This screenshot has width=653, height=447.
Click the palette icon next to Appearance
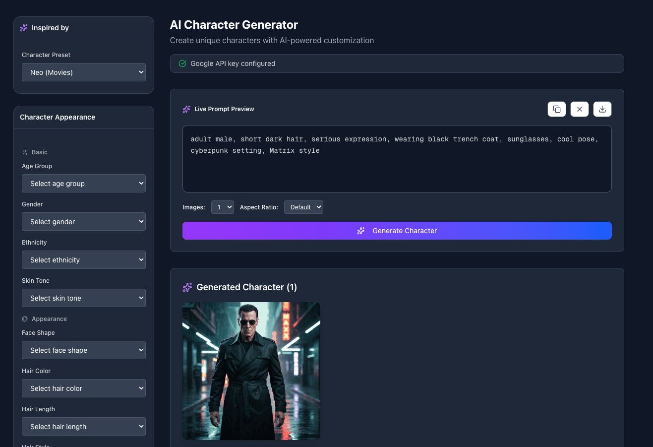click(25, 319)
